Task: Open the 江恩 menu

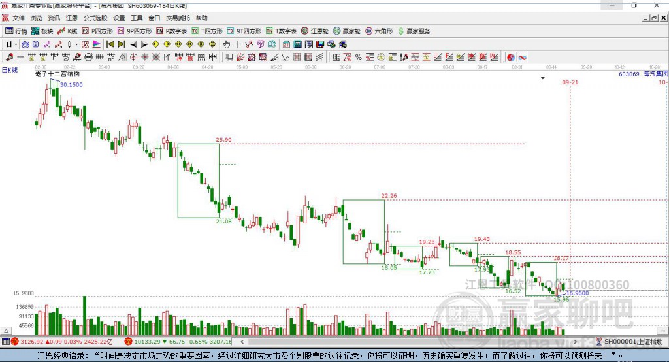Action: [x=72, y=18]
